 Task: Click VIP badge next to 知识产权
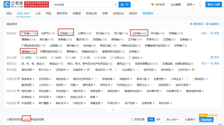pos(19,90)
